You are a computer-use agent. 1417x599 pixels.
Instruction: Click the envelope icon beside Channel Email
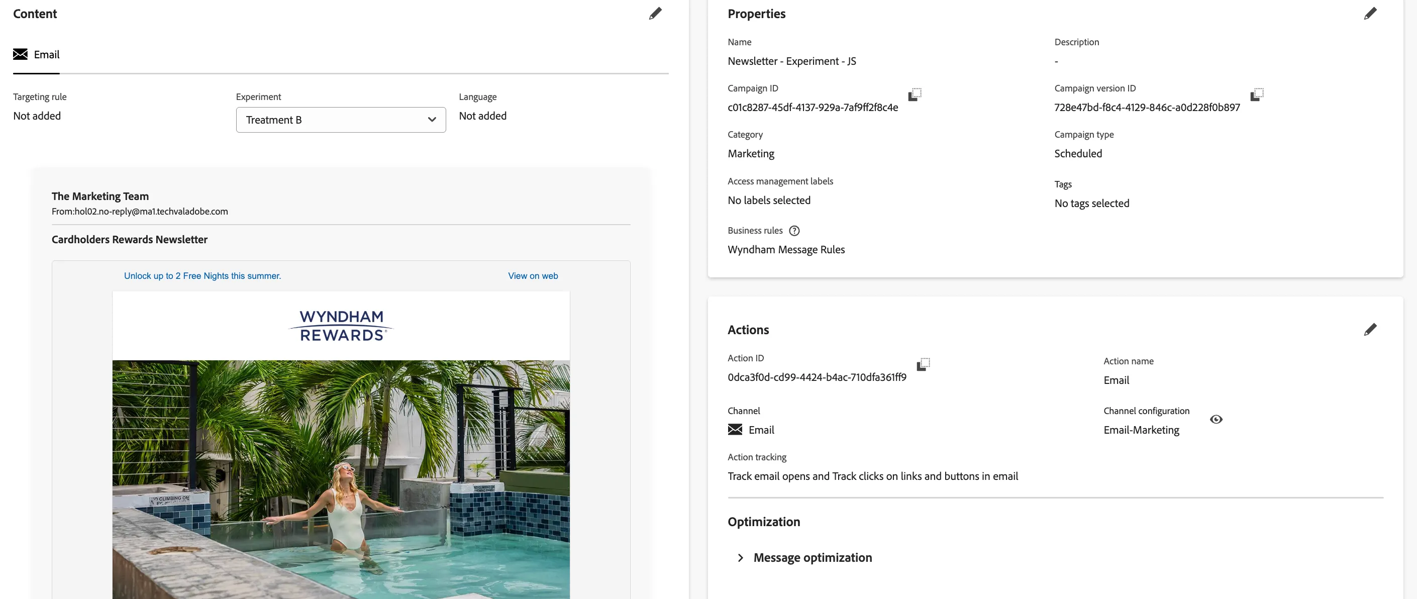point(735,430)
